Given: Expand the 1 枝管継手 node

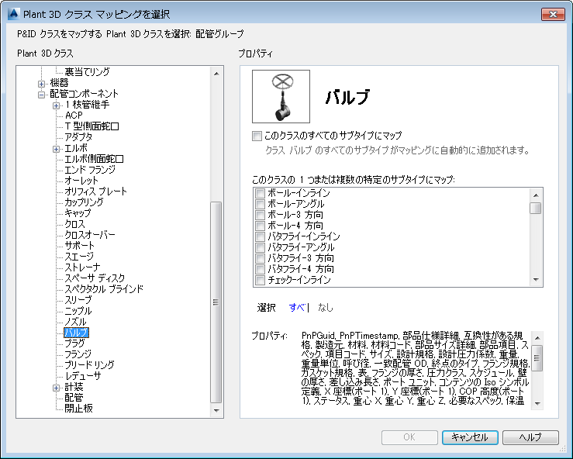Looking at the screenshot, I should coord(56,105).
